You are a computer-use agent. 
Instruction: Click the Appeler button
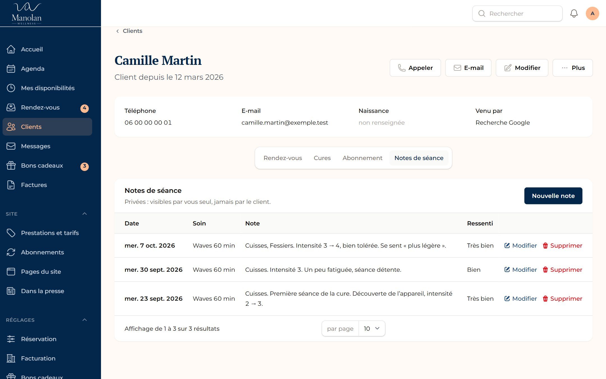pos(415,68)
